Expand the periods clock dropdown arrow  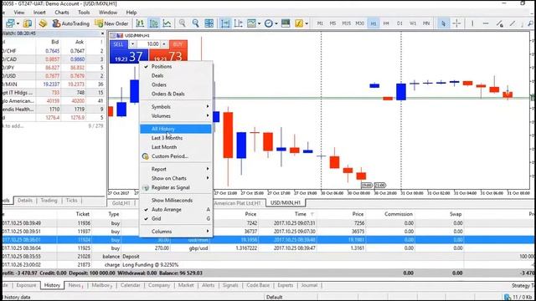276,23
